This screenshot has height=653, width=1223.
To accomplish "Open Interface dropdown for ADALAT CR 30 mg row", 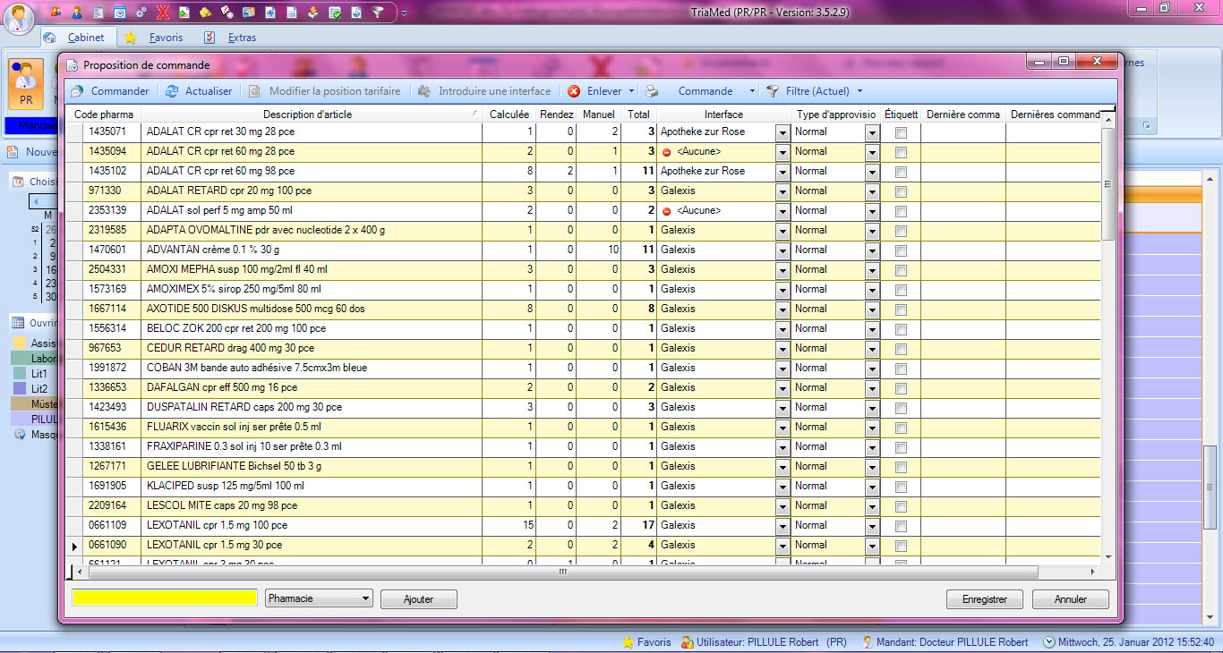I will (x=783, y=132).
